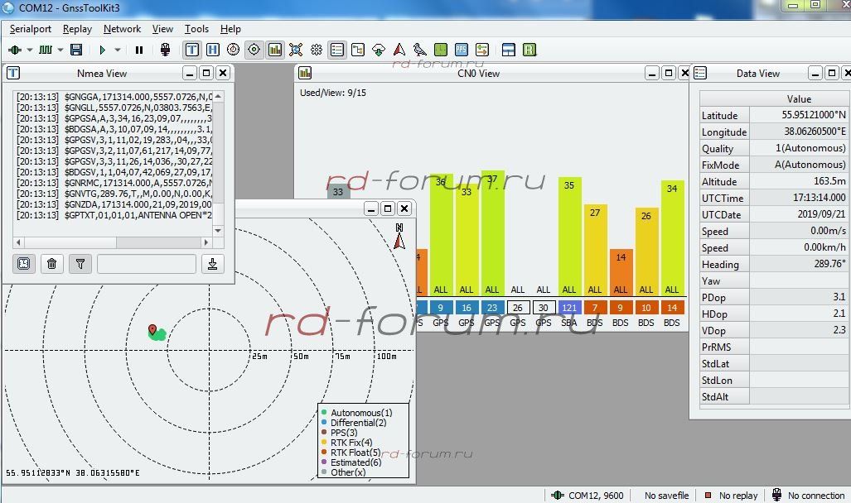The image size is (851, 503).
Task: Click the Nmea View horizontal scrollbar right arrow
Action: 205,242
